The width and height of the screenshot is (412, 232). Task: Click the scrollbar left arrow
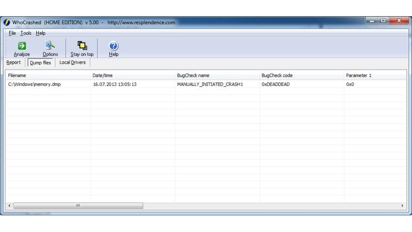pos(9,206)
